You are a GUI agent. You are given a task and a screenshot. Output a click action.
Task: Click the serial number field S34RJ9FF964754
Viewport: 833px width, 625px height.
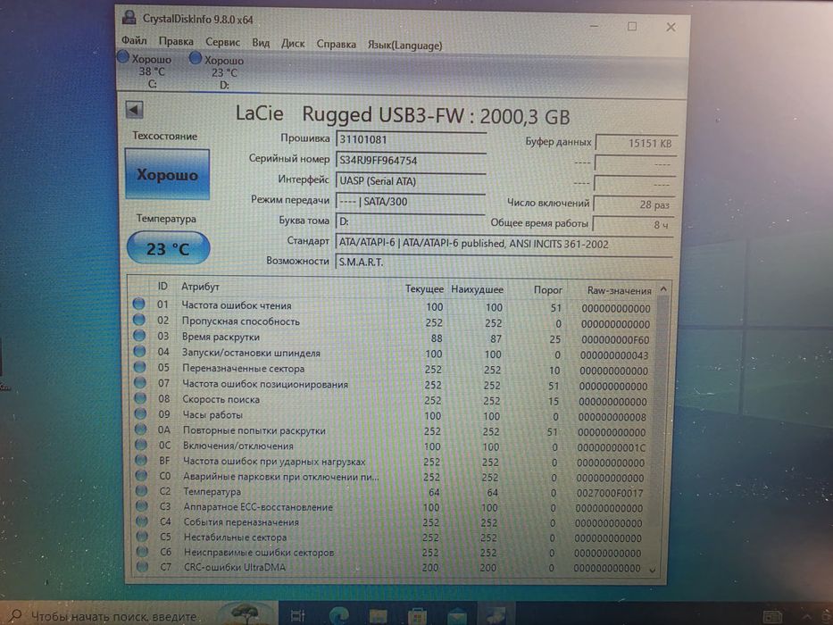412,161
